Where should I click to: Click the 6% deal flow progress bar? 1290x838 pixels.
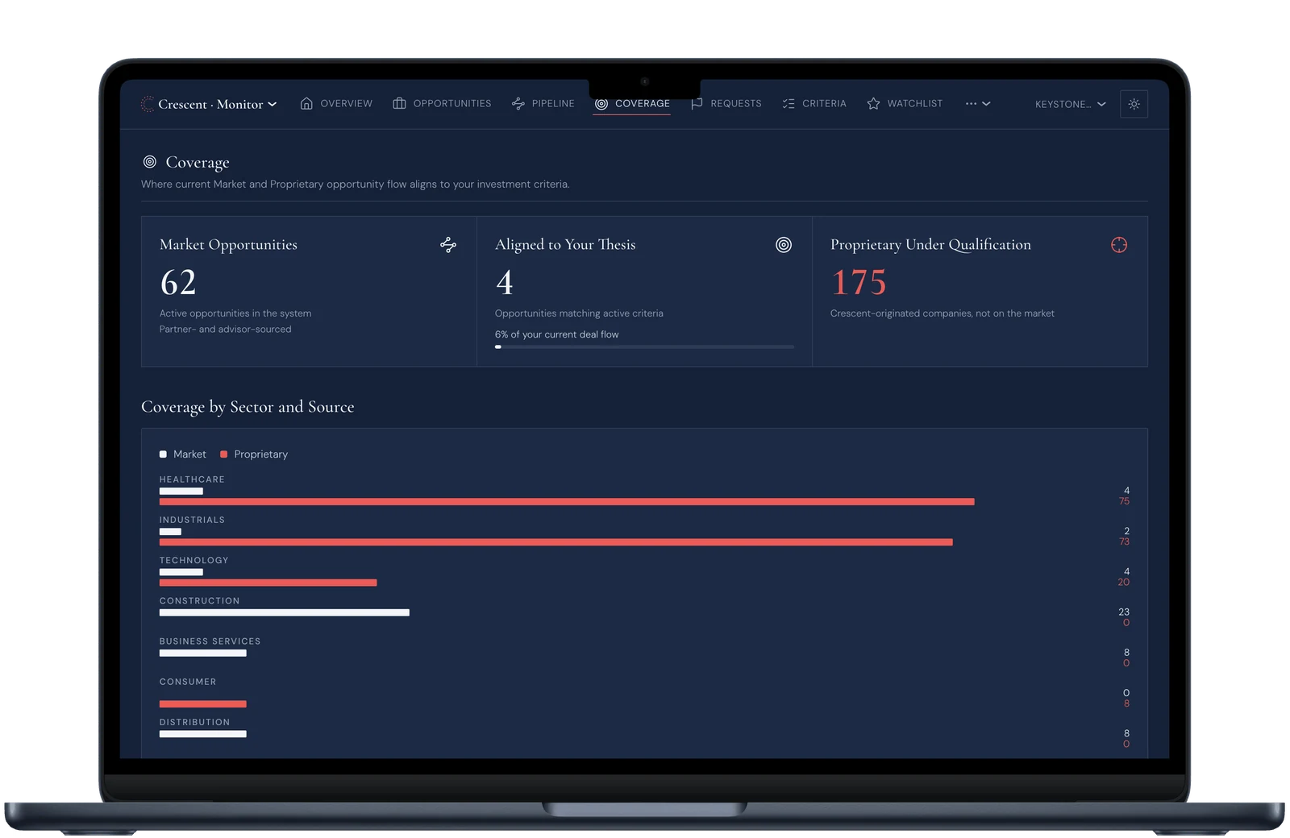pyautogui.click(x=645, y=346)
